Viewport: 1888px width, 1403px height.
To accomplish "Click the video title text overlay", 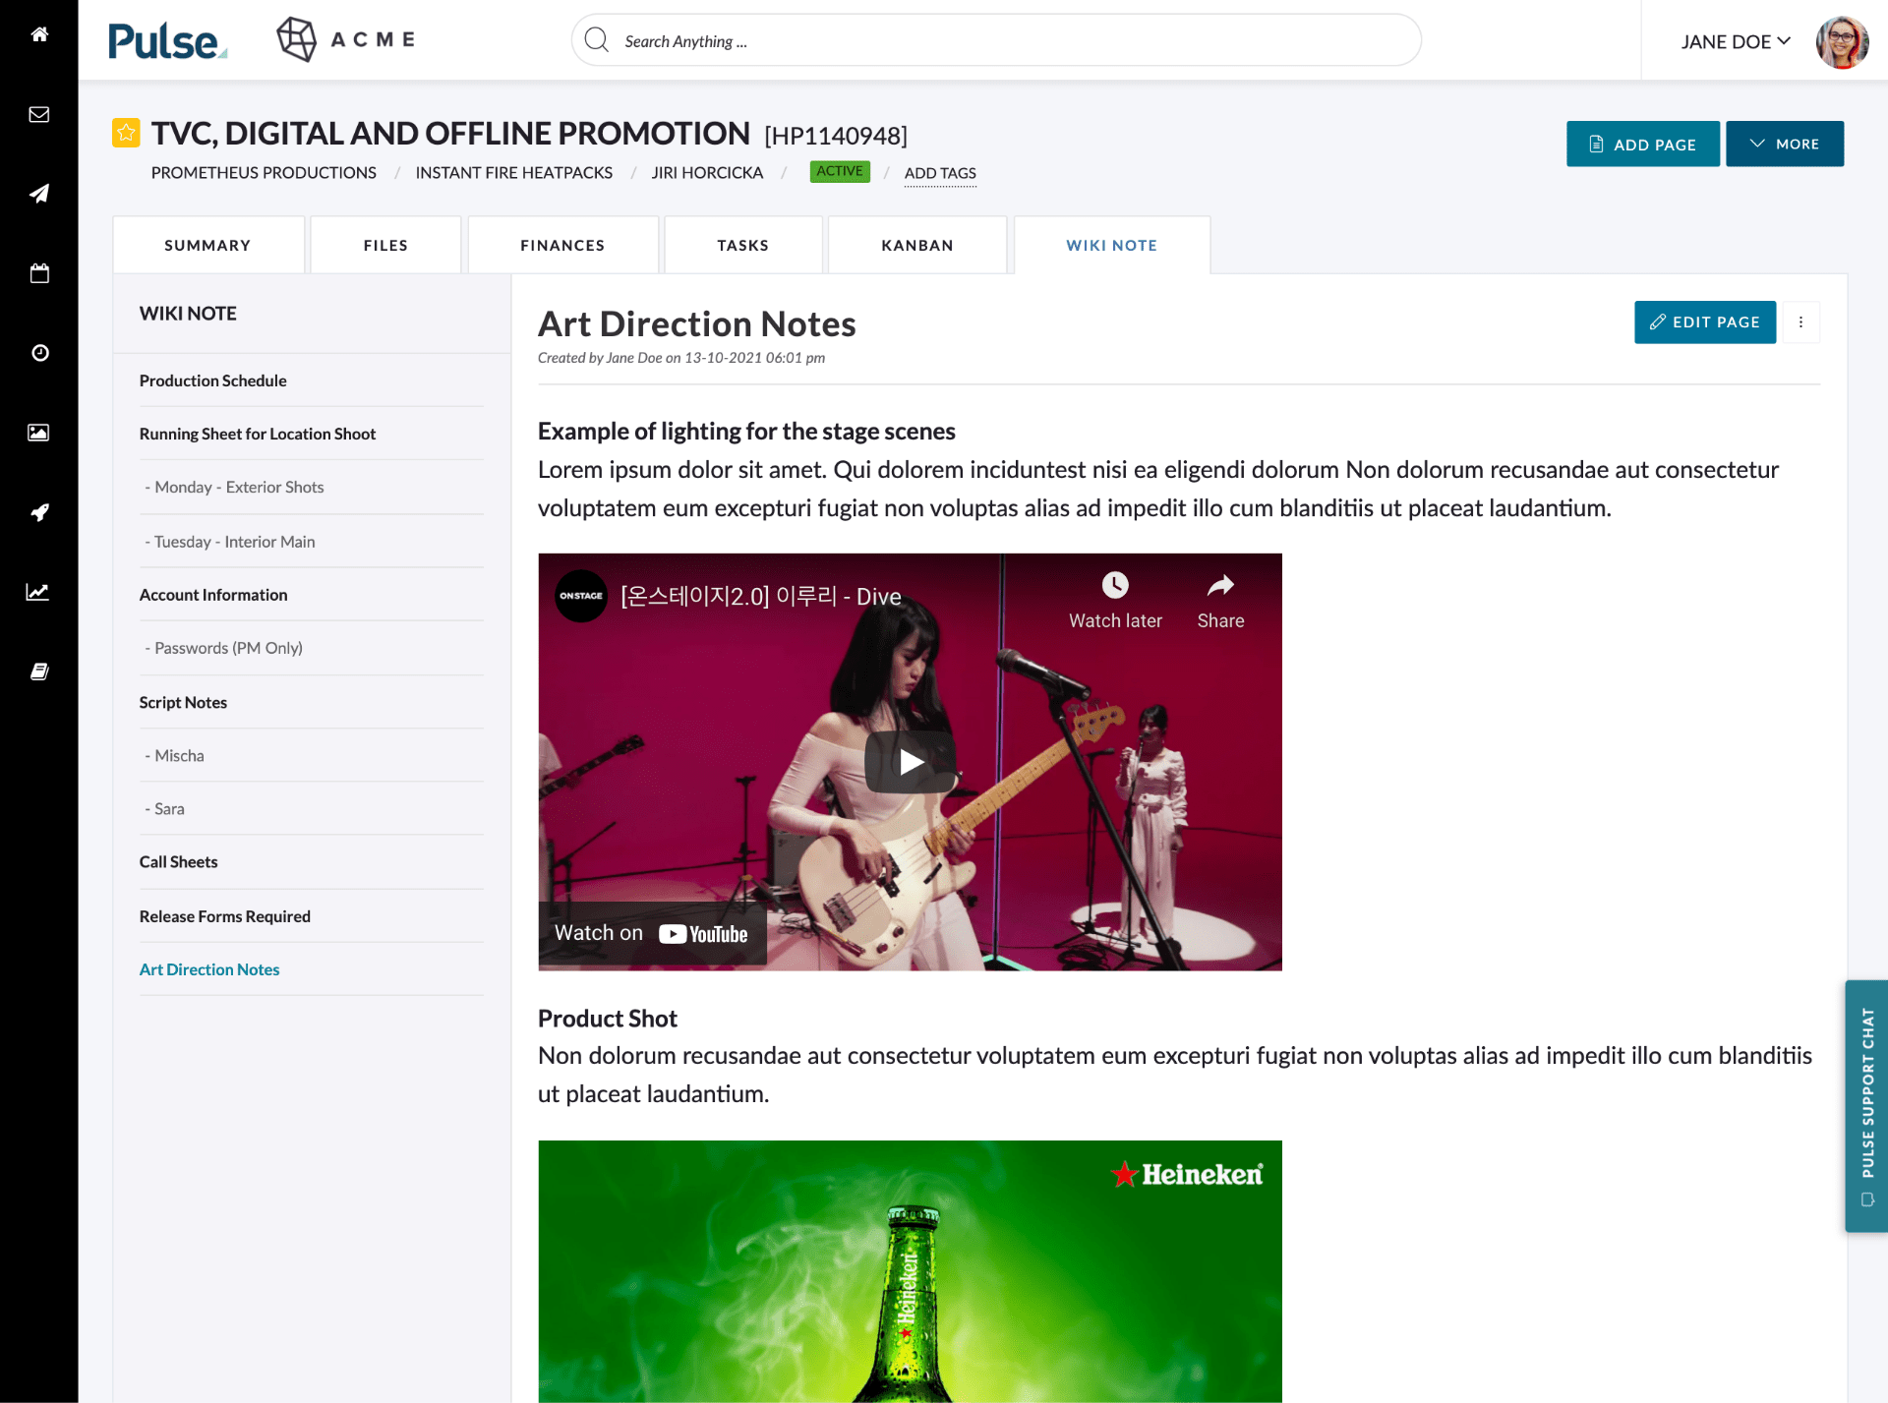I will point(761,596).
